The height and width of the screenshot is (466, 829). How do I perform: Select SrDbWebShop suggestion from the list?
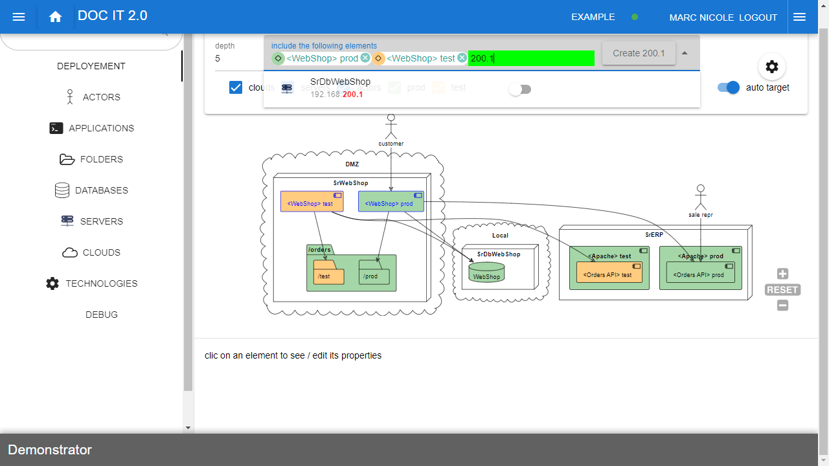pos(340,88)
